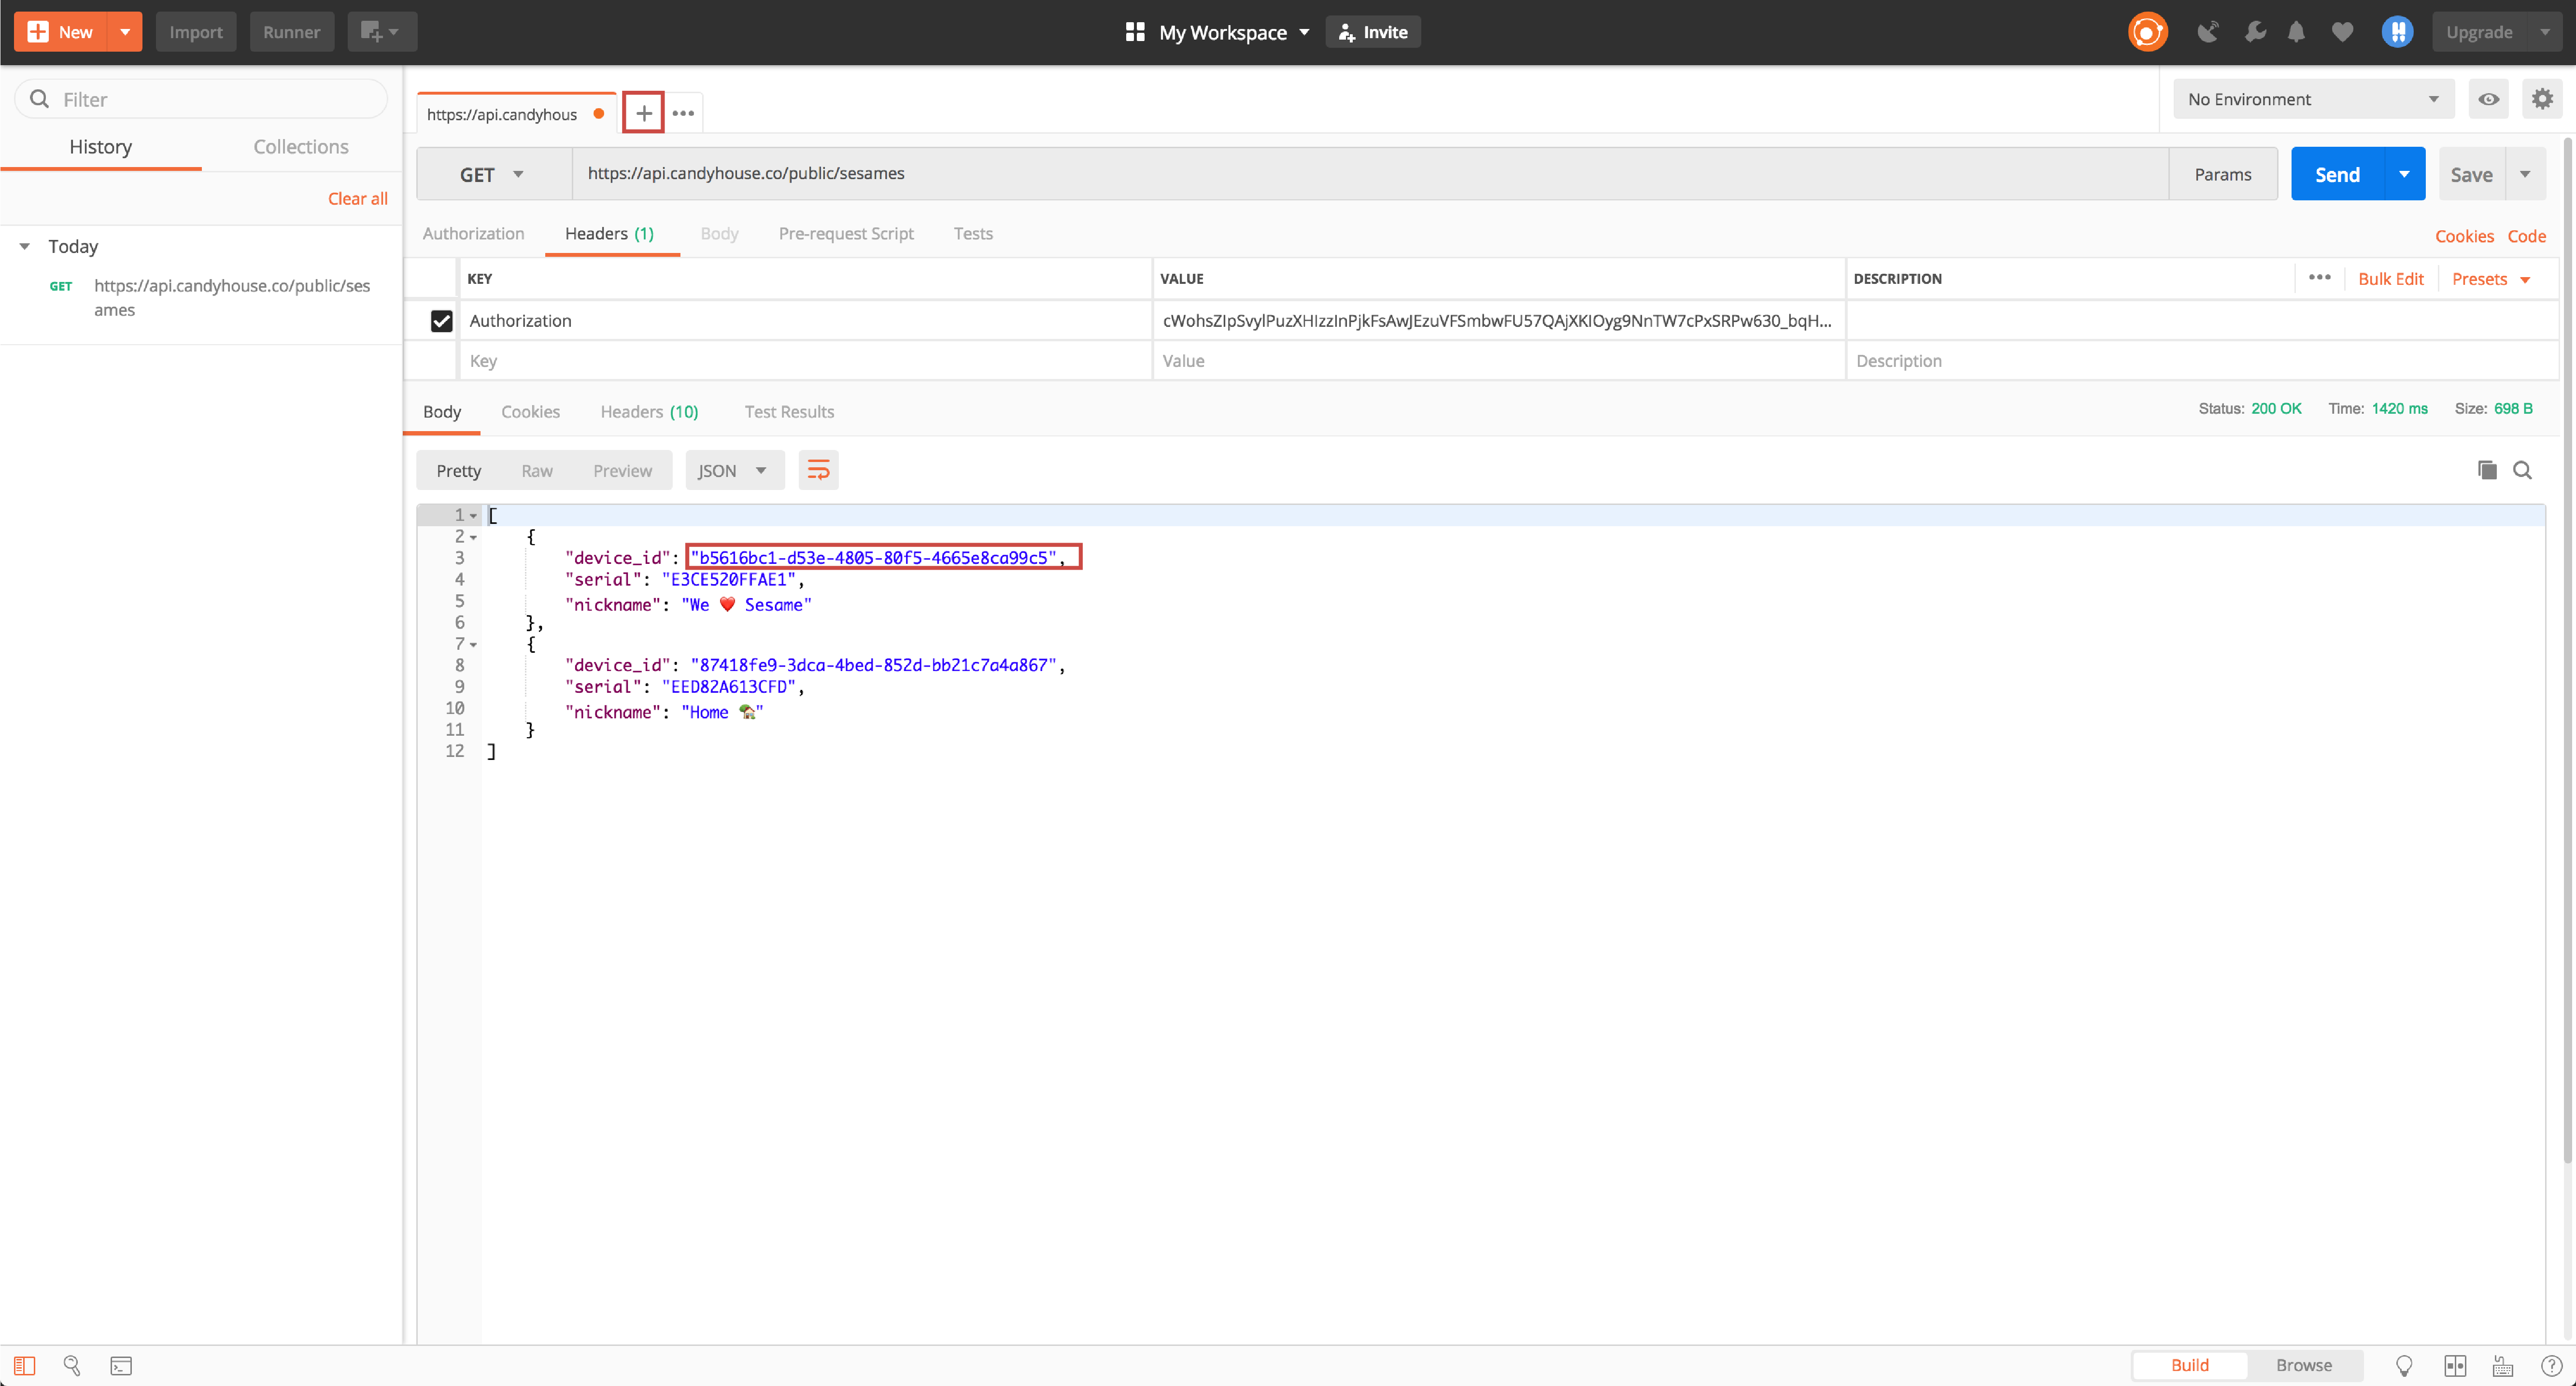Open the Pre-request Script tab
This screenshot has width=2576, height=1386.
tap(846, 233)
